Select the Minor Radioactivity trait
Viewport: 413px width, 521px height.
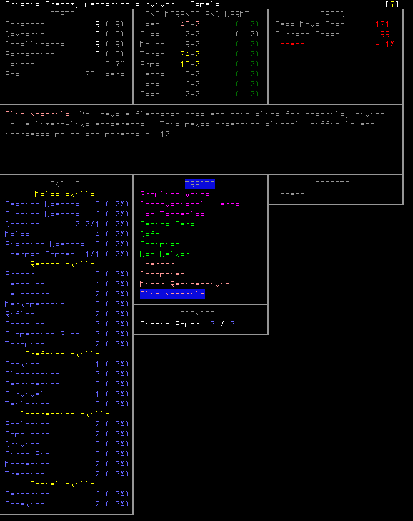click(187, 284)
